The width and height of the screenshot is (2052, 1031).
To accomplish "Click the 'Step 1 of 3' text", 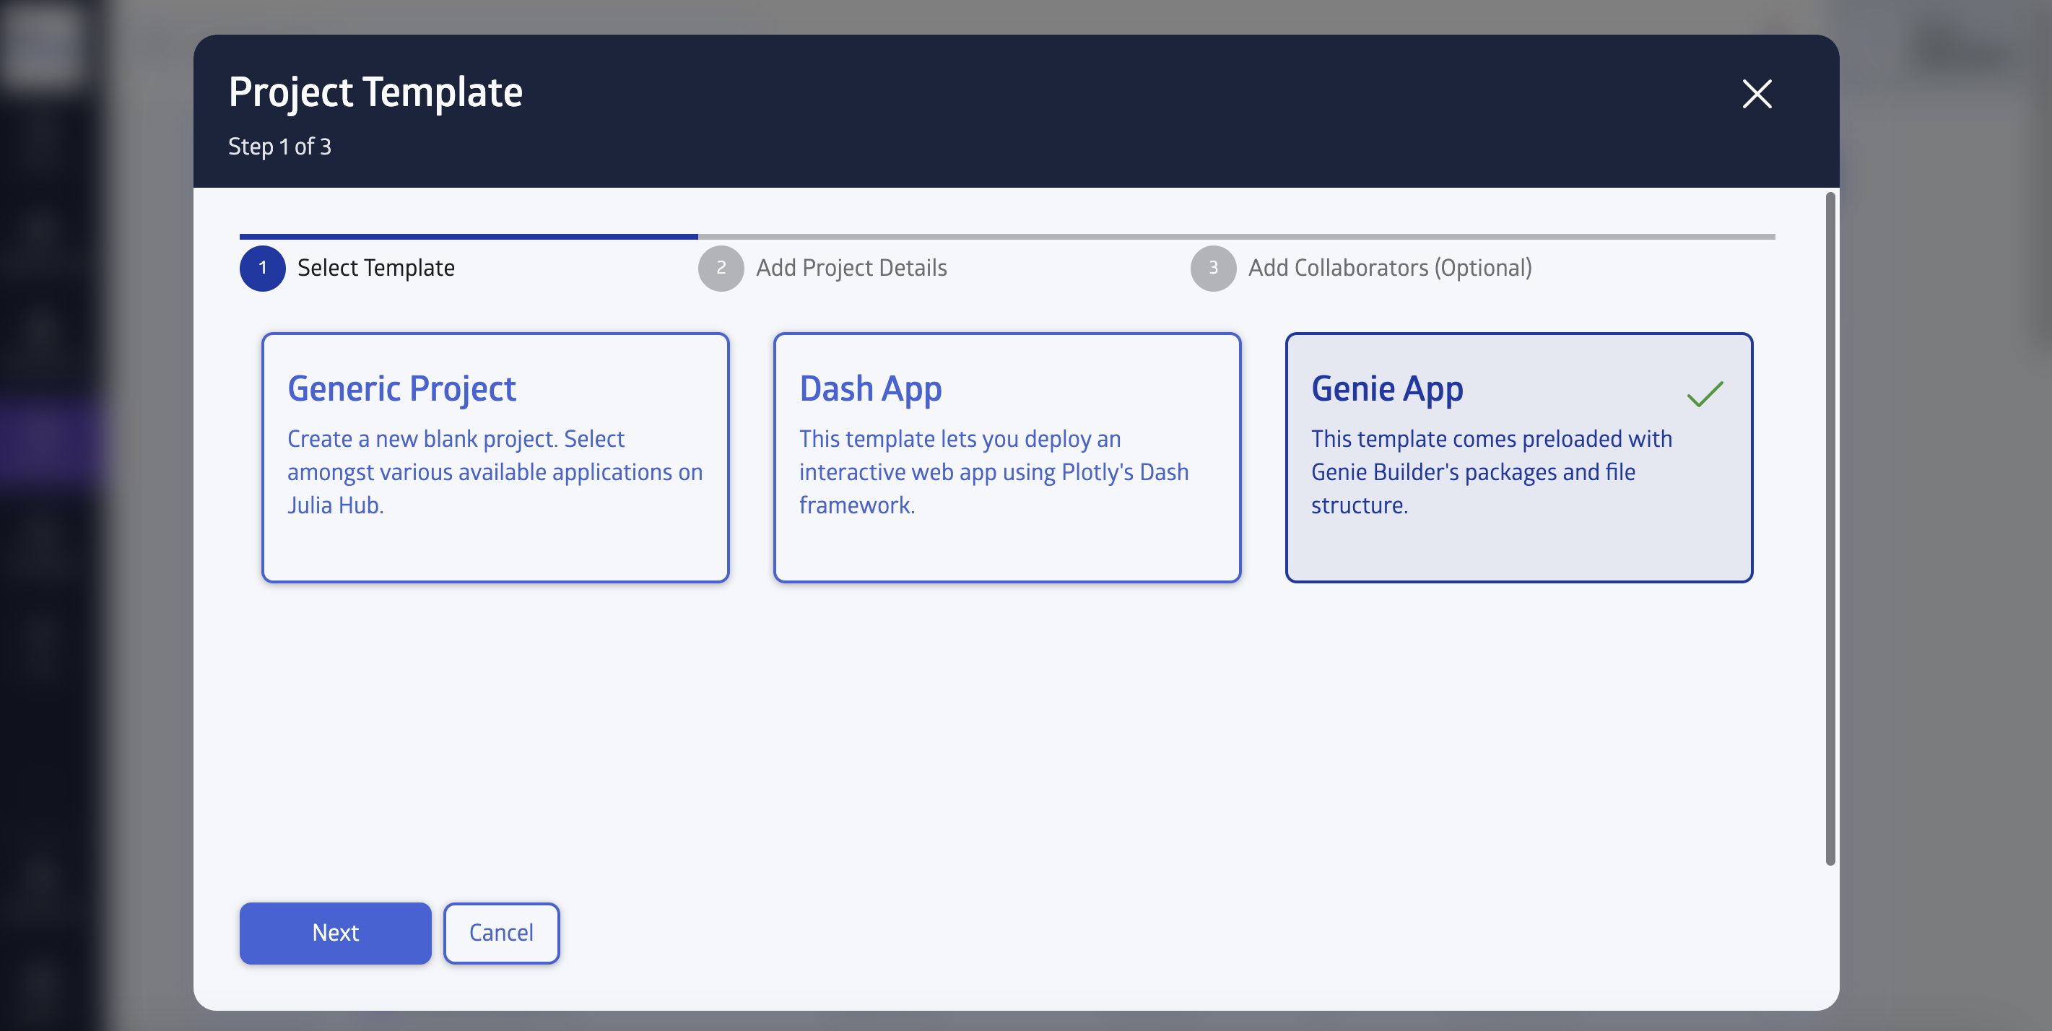I will tap(279, 147).
